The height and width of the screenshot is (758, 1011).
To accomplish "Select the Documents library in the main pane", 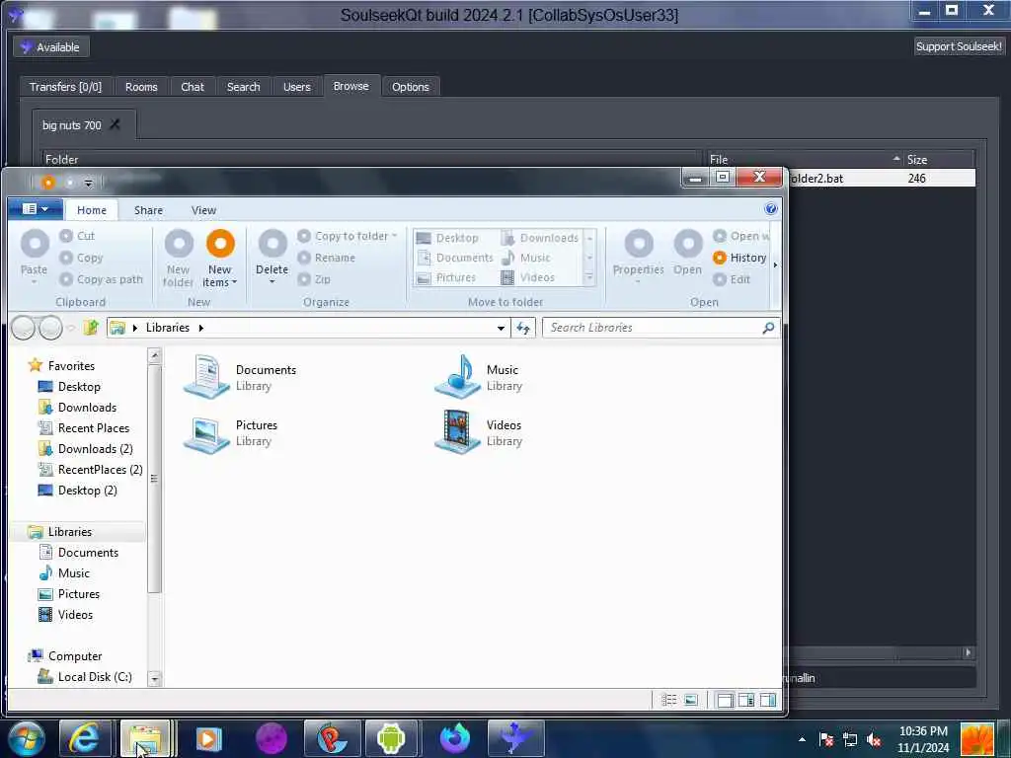I will click(240, 377).
